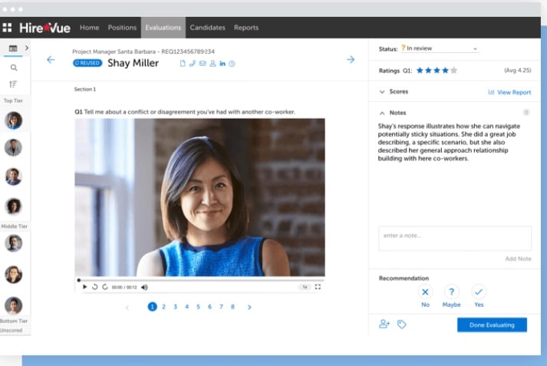Click the skip forward icon

pos(104,287)
